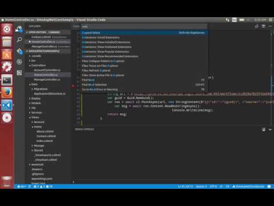
Task: Choose Find Next command
Action: tap(144, 80)
